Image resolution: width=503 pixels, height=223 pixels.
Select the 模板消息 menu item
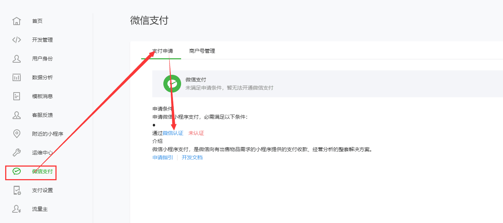tap(43, 96)
